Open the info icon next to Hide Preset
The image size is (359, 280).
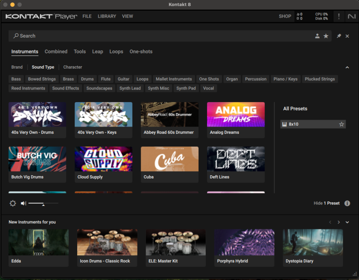click(x=347, y=203)
